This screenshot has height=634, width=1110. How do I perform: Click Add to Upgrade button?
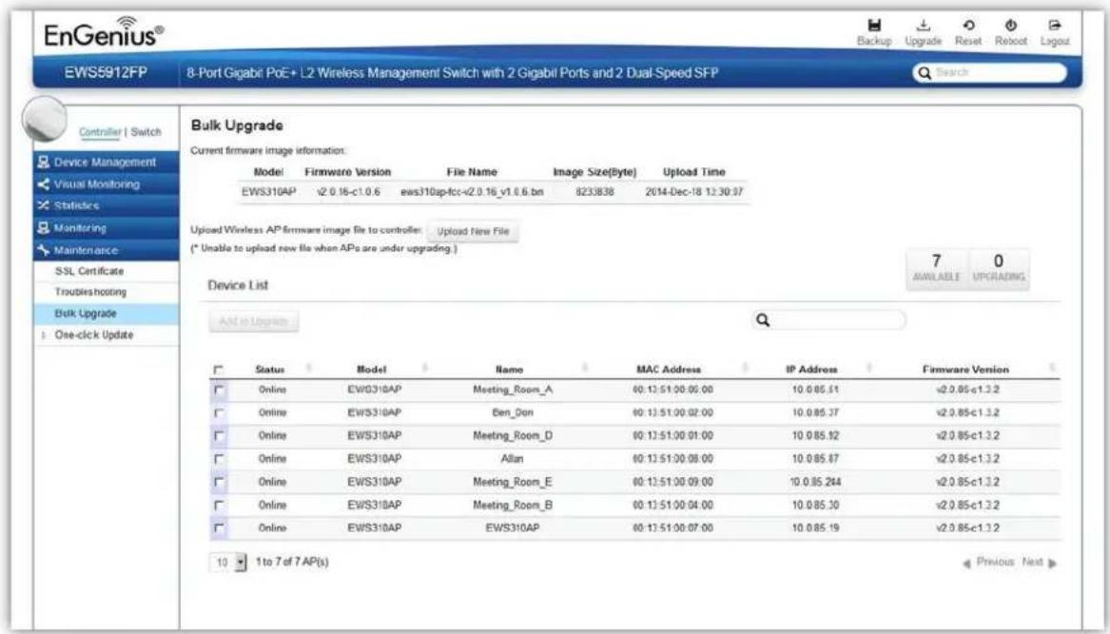point(253,321)
